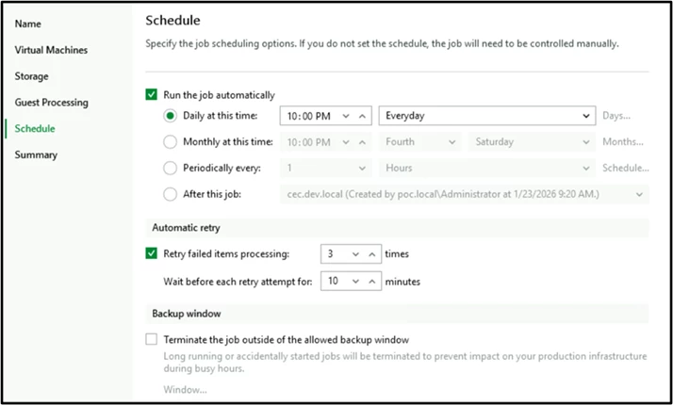The height and width of the screenshot is (405, 673).
Task: Uncheck Run the job automatically
Action: coord(151,95)
